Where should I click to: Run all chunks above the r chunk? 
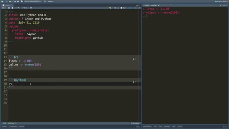coord(136,59)
